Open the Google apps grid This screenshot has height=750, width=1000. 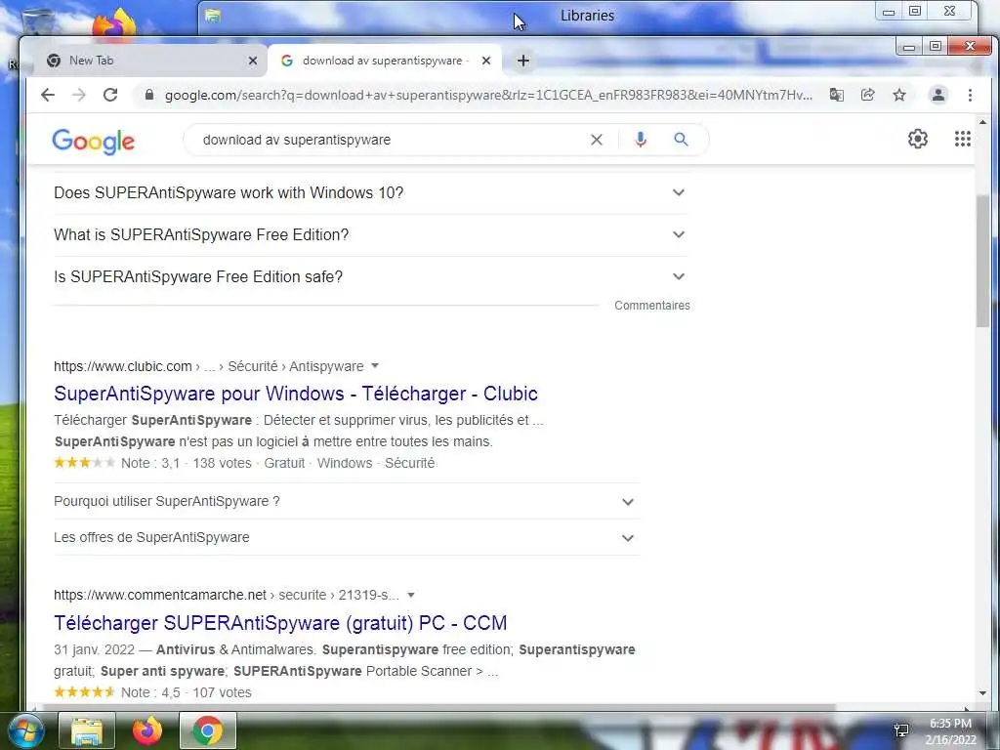(962, 139)
